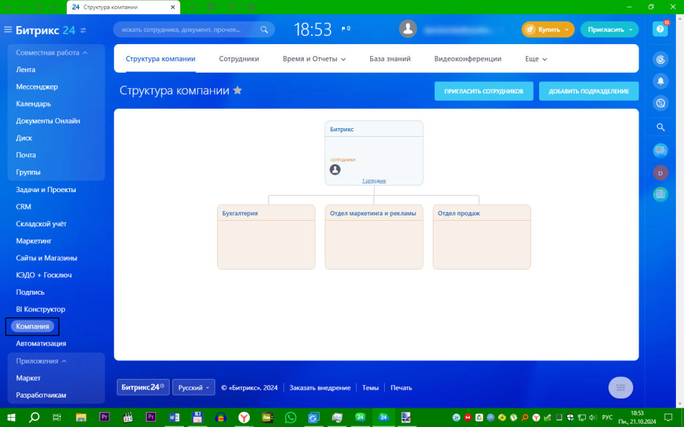Open the Русский language dropdown
Screen dimensions: 684x427
194,388
